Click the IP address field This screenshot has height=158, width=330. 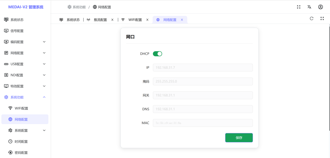point(203,68)
